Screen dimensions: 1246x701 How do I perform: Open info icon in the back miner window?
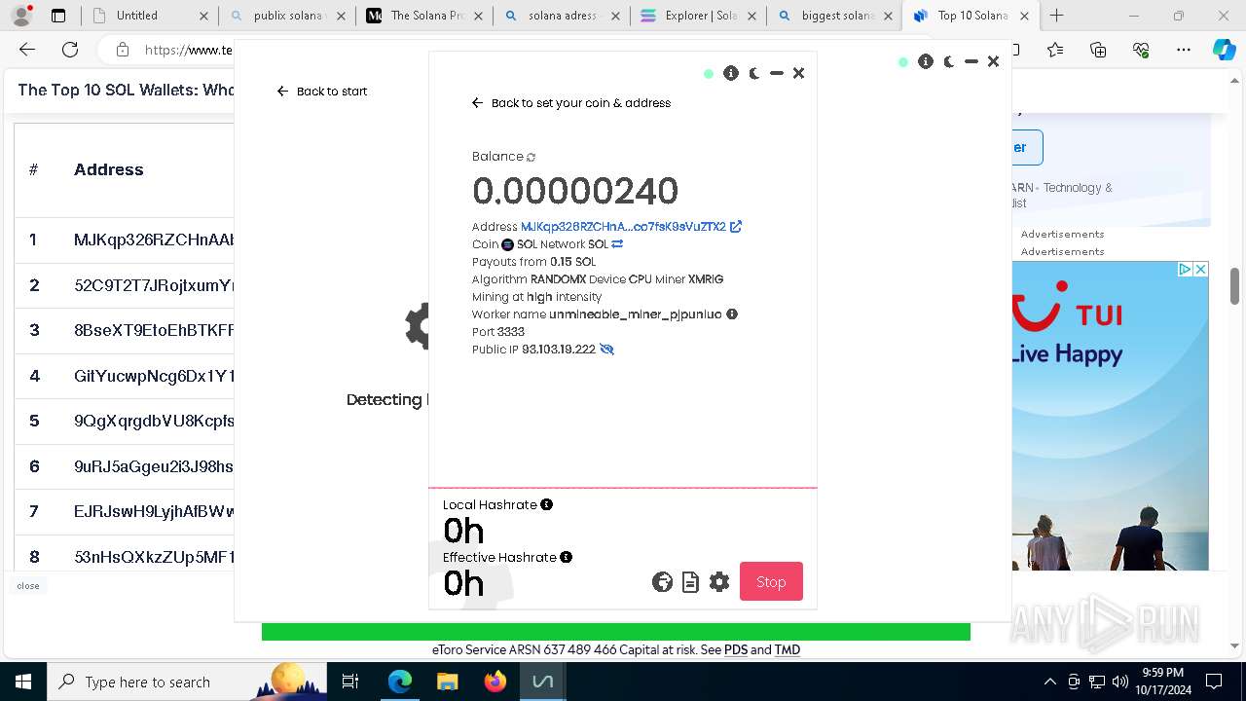tap(926, 61)
